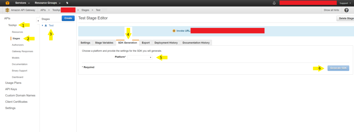The height and width of the screenshot is (132, 354).
Task: Click the Stages panel header text
Action: (x=46, y=19)
